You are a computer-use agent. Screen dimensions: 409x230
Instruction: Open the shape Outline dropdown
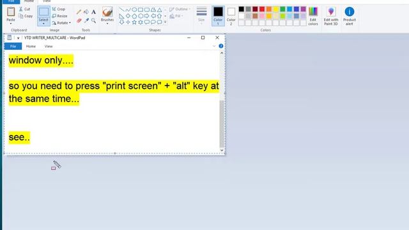(180, 9)
